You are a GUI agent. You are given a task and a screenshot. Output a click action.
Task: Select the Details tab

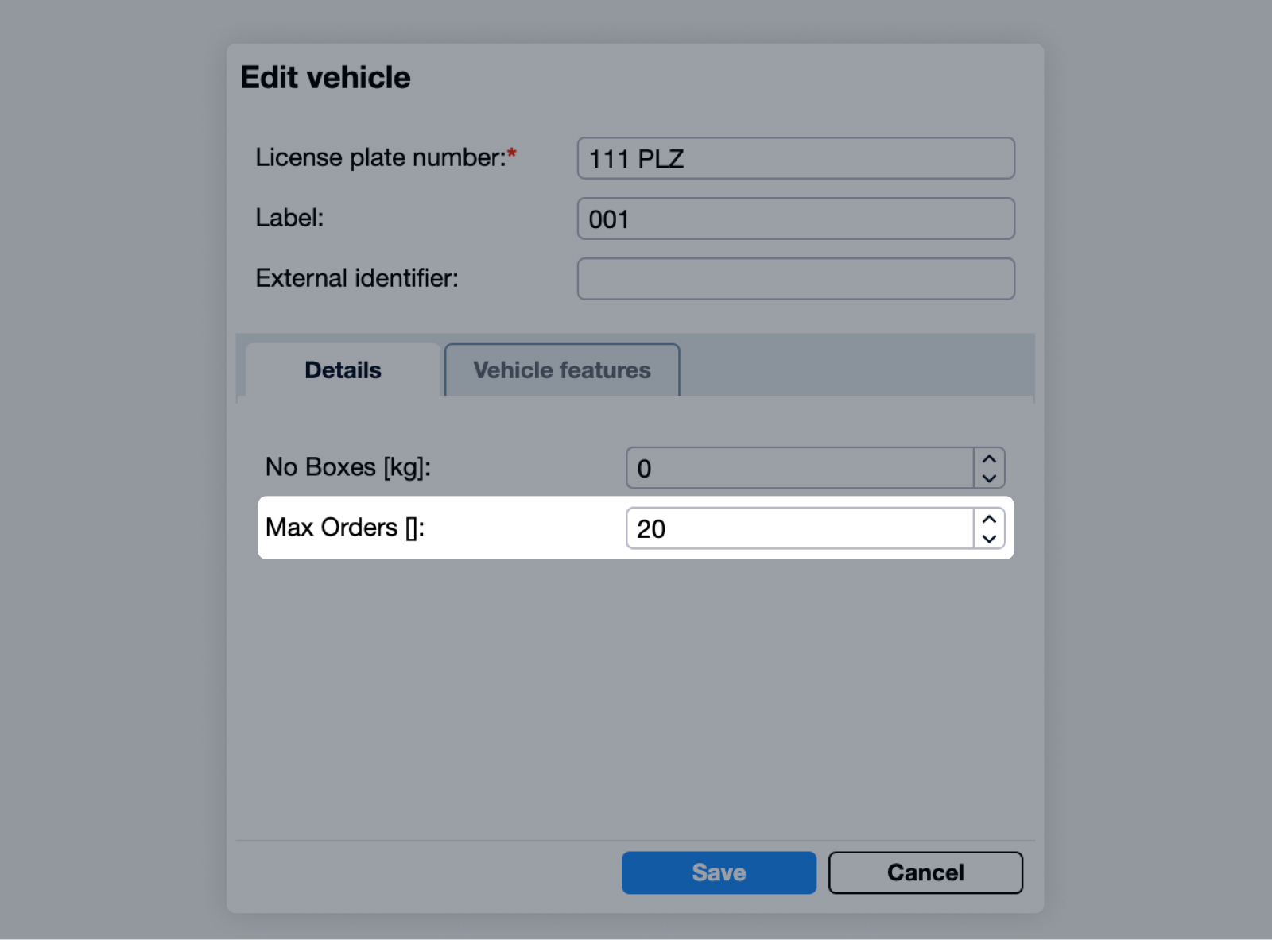tap(343, 370)
